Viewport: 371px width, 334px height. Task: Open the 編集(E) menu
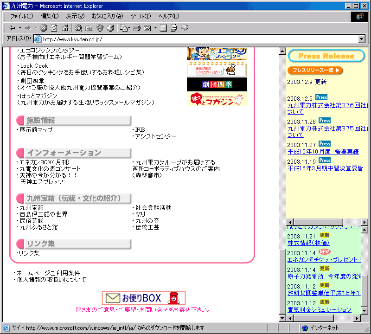click(x=50, y=16)
